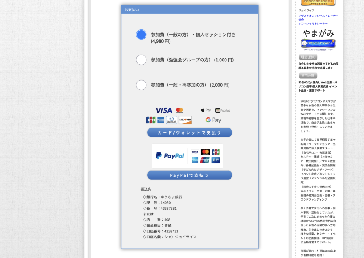The height and width of the screenshot is (258, 364).
Task: Click the Diners Club International logo
Action: (x=172, y=120)
